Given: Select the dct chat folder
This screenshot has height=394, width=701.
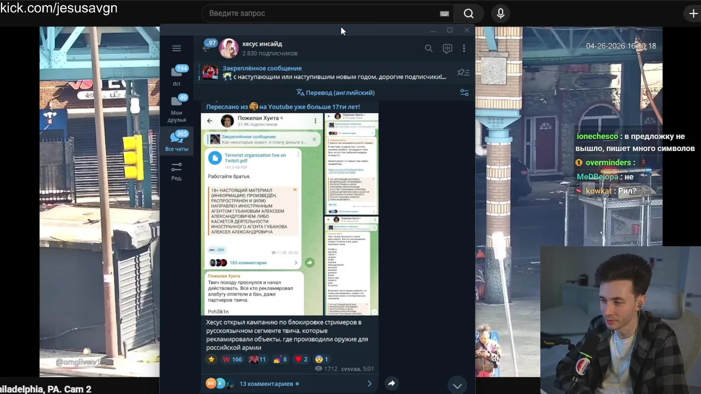Looking at the screenshot, I should pyautogui.click(x=176, y=76).
